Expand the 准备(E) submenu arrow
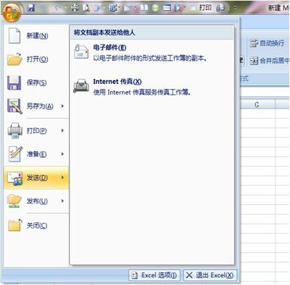The width and height of the screenshot is (290, 285). coord(63,154)
